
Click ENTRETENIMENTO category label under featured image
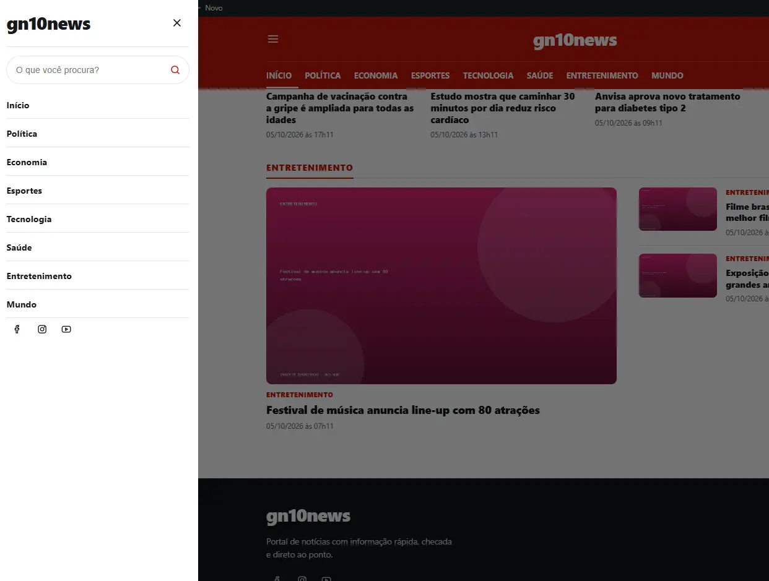tap(300, 395)
